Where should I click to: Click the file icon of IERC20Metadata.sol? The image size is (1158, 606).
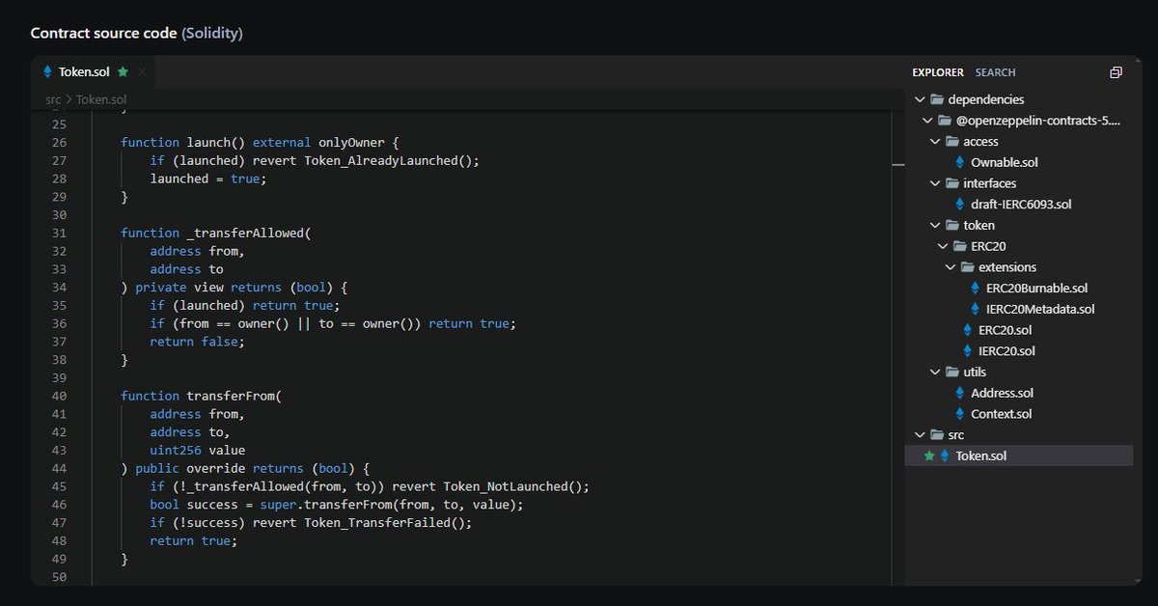pyautogui.click(x=976, y=309)
